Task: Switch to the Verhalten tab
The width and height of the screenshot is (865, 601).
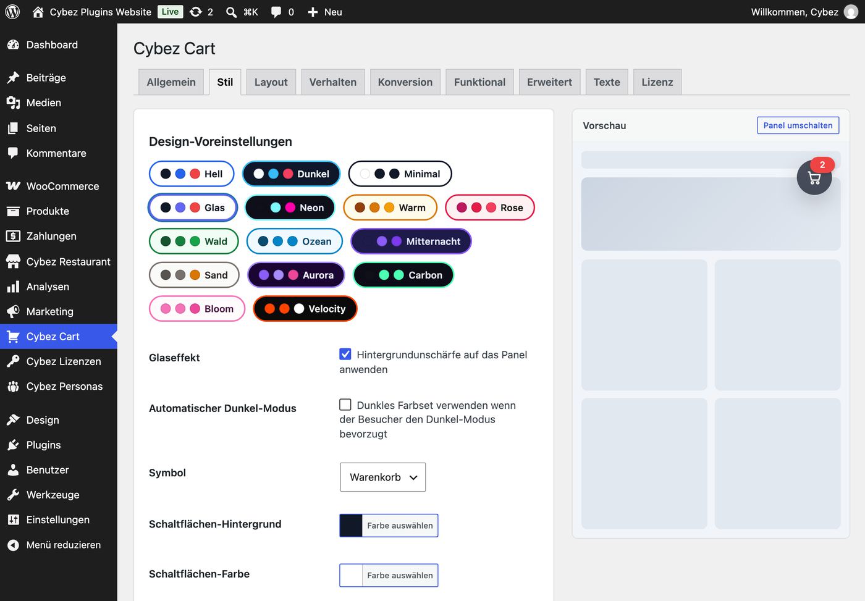Action: [333, 82]
